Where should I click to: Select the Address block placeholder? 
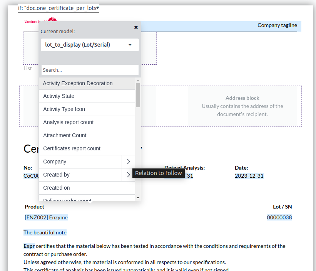(242, 106)
